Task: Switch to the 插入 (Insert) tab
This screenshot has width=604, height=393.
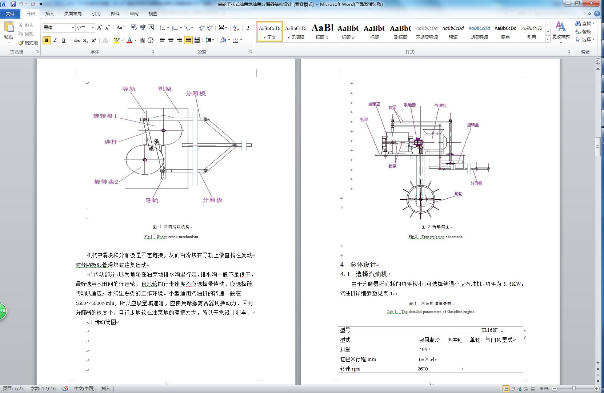Action: coord(49,14)
